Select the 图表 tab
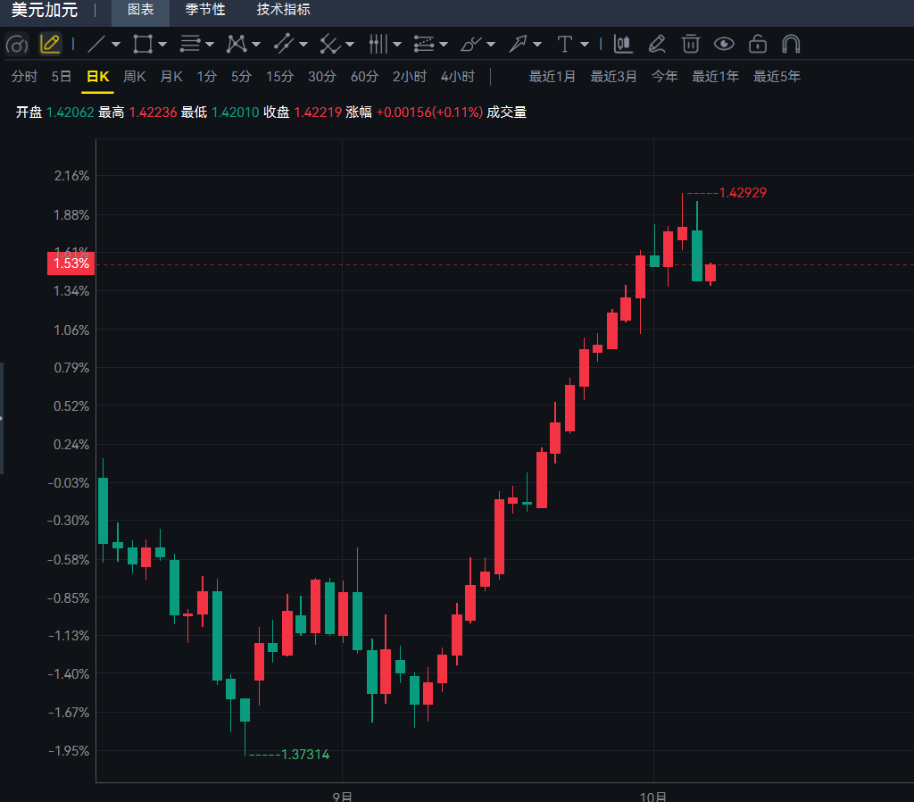The width and height of the screenshot is (914, 802). (x=140, y=10)
